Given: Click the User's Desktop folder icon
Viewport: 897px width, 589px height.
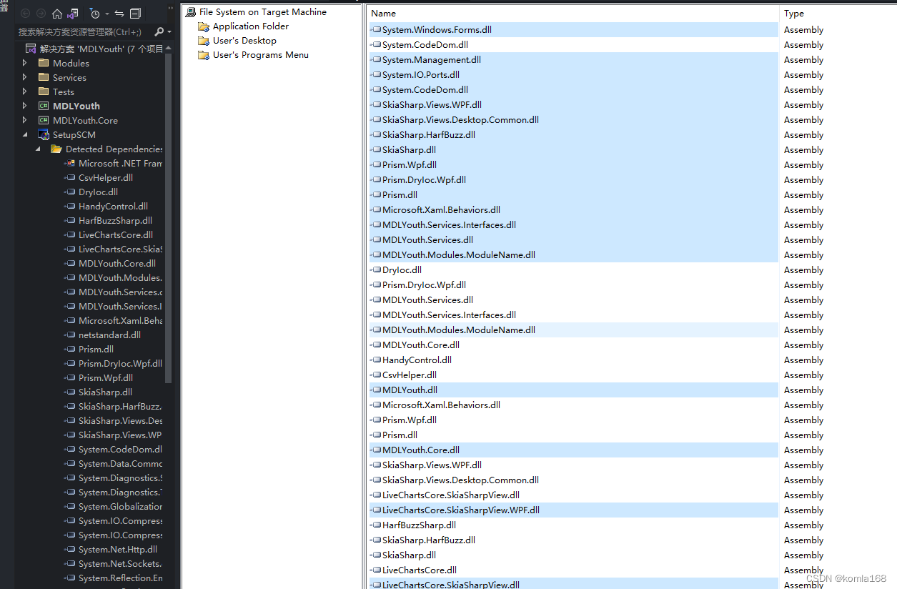Looking at the screenshot, I should pos(204,40).
